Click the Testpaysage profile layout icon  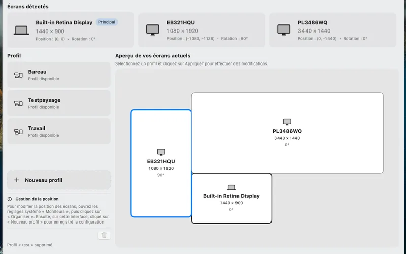point(18,104)
